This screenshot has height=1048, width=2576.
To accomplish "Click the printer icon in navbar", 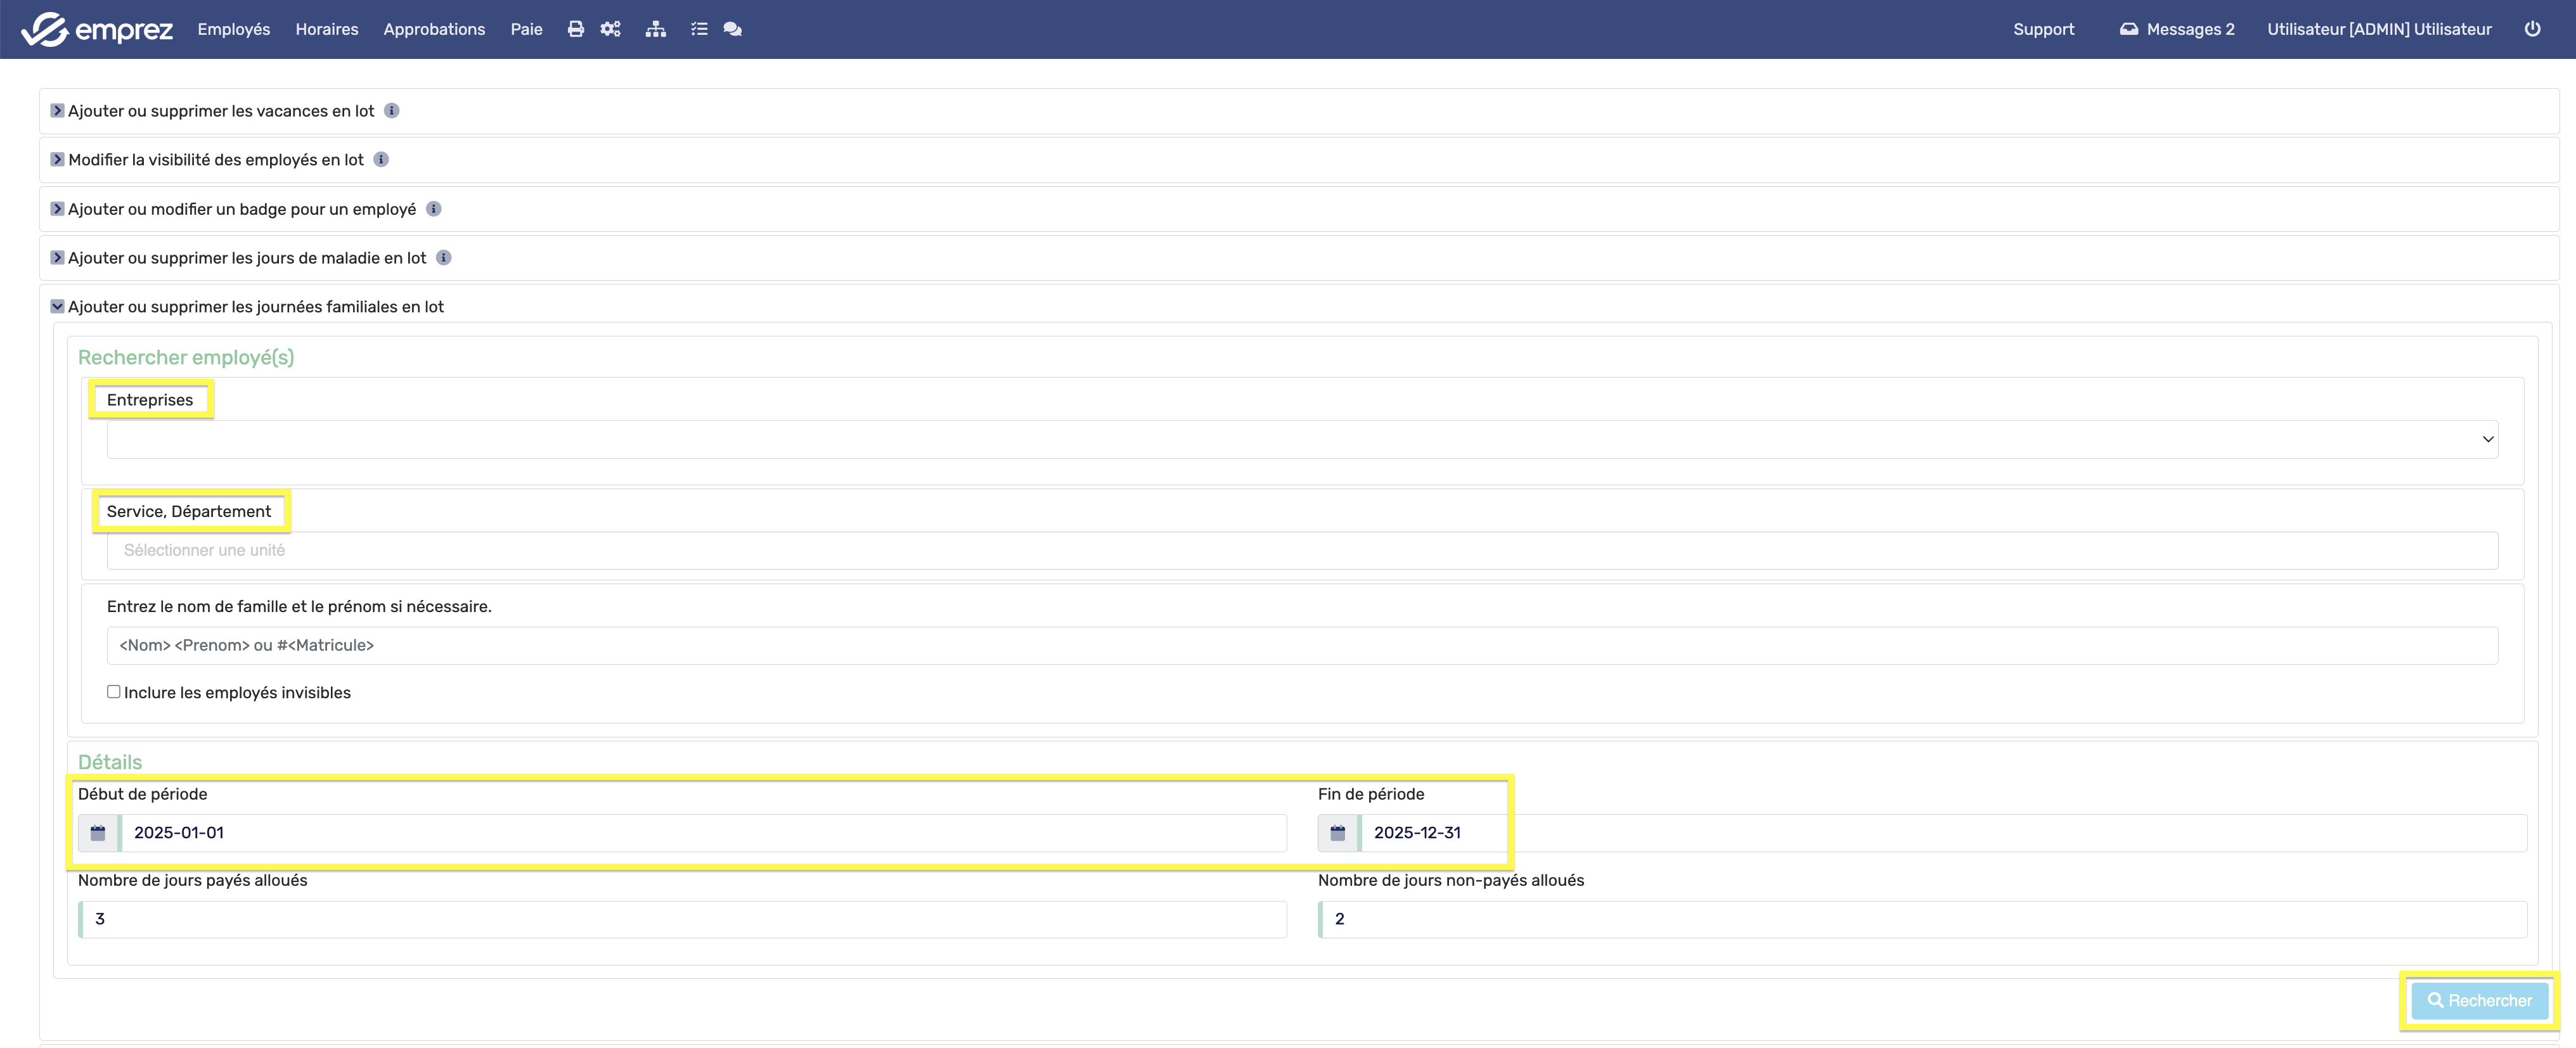I will [575, 29].
